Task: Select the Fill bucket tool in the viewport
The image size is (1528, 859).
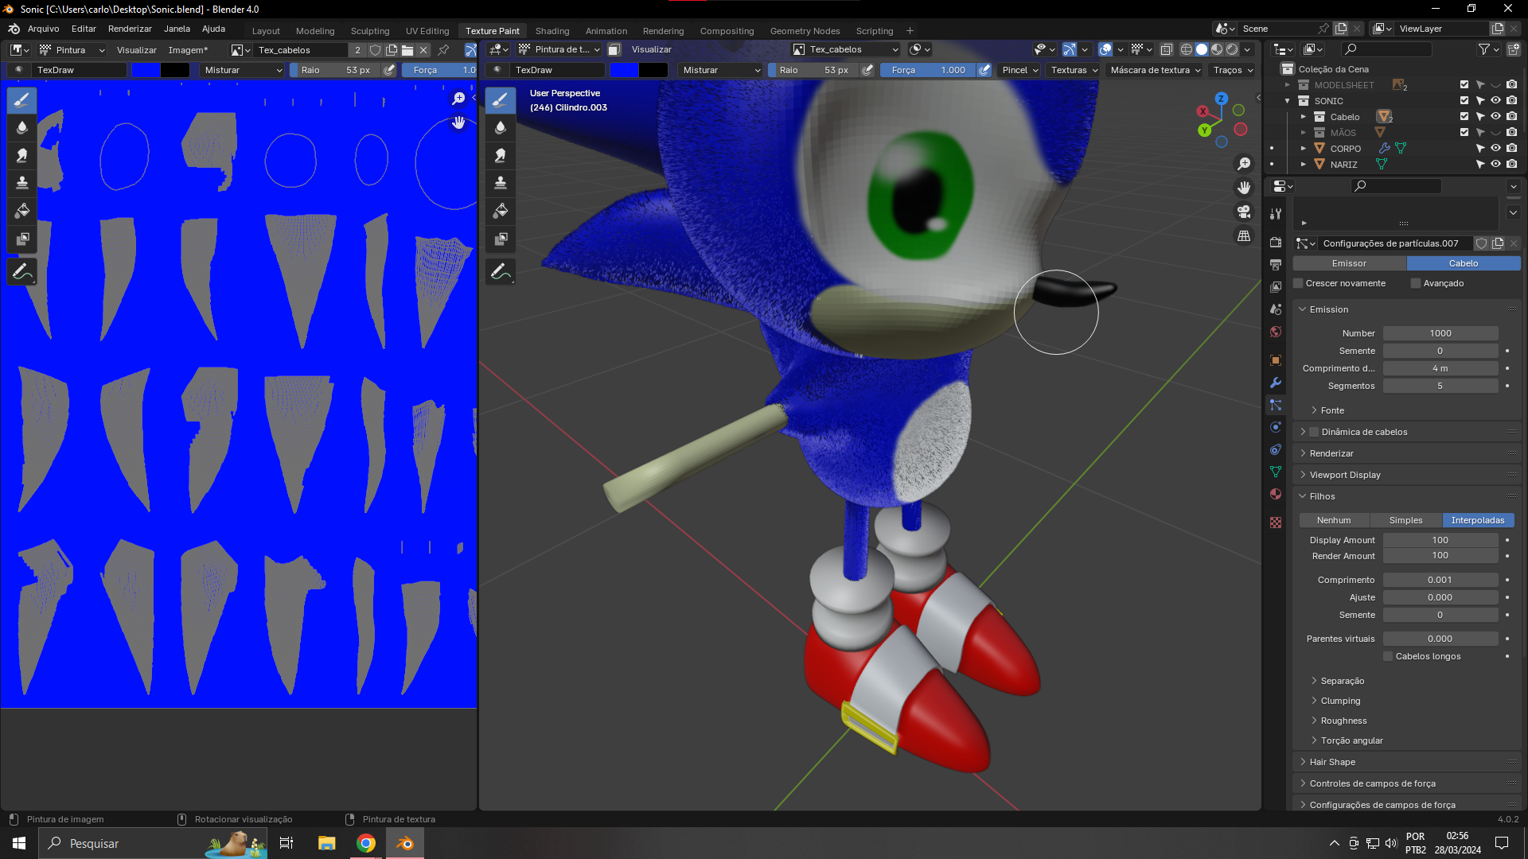Action: 501,211
